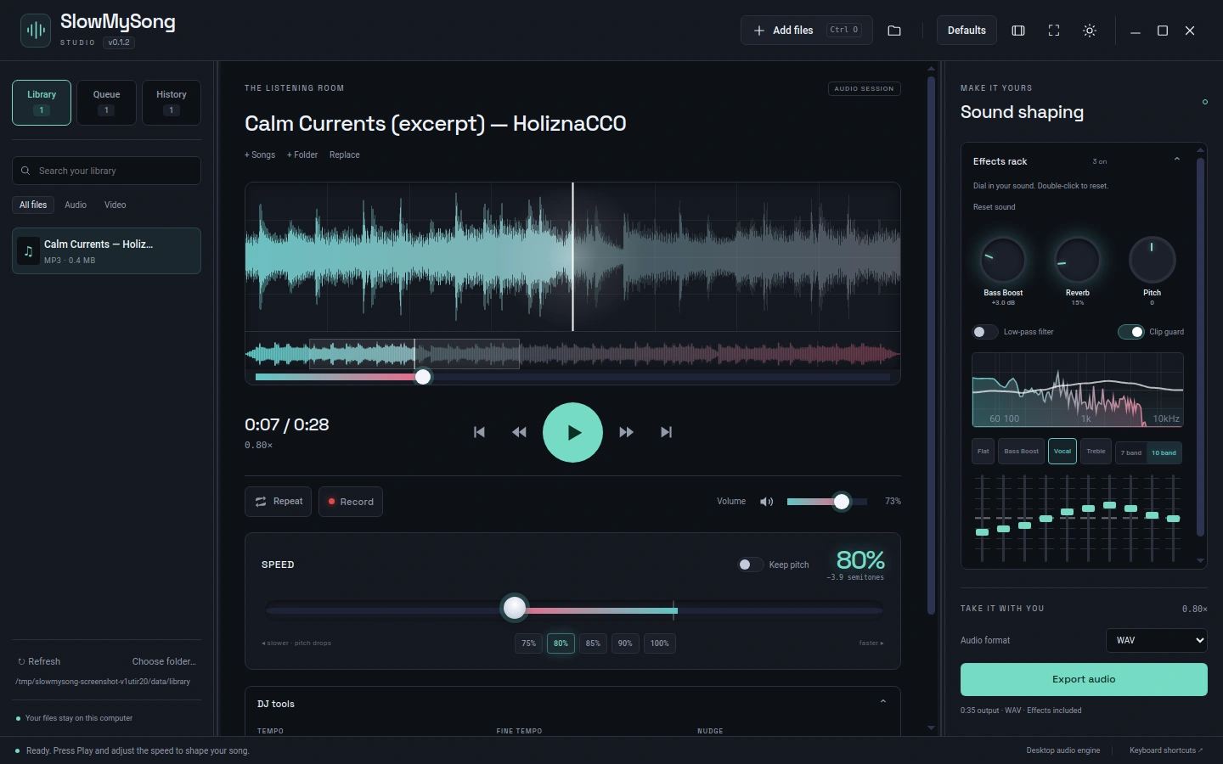Filter library by Video

coord(116,205)
